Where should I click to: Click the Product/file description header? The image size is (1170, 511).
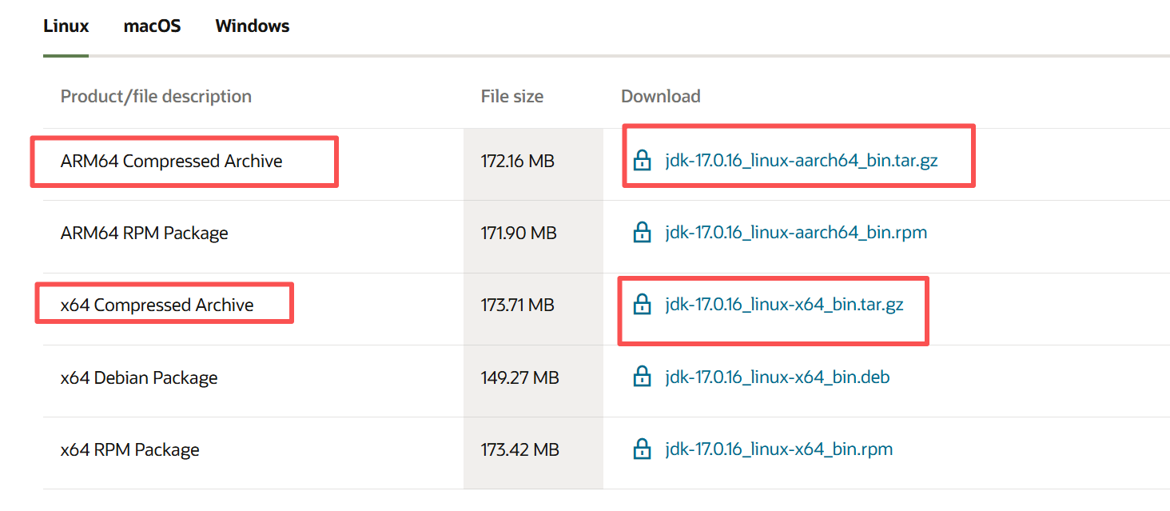tap(156, 96)
